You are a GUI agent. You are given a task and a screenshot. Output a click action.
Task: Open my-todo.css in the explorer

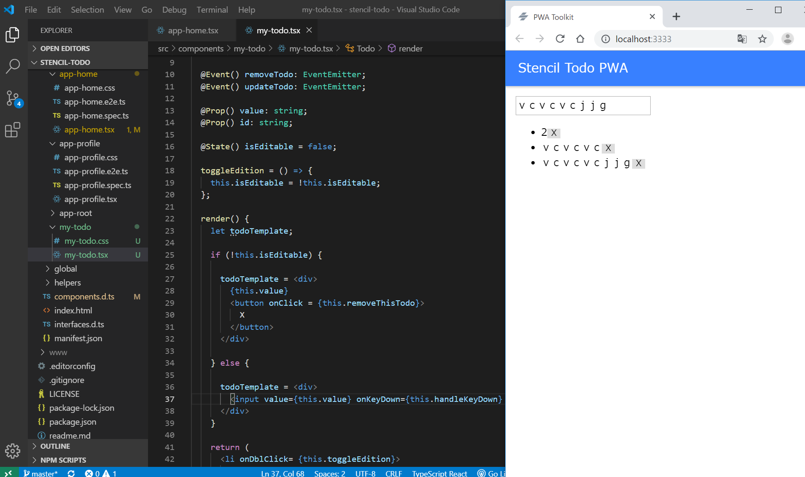click(86, 241)
